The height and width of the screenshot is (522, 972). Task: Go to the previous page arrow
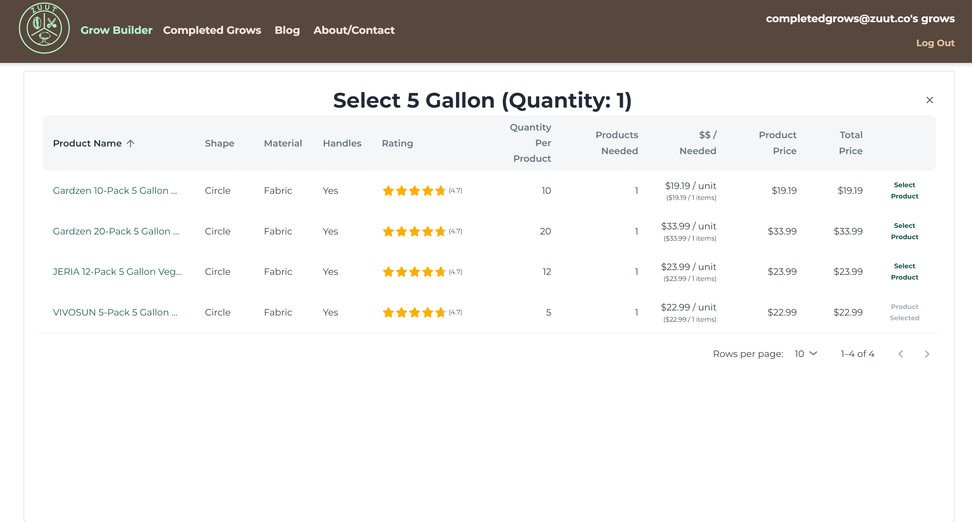[901, 354]
